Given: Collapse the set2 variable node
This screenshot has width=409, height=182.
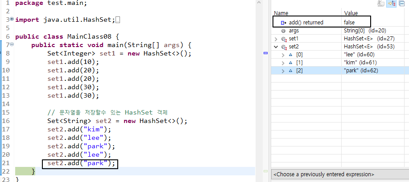Looking at the screenshot, I should pyautogui.click(x=276, y=47).
